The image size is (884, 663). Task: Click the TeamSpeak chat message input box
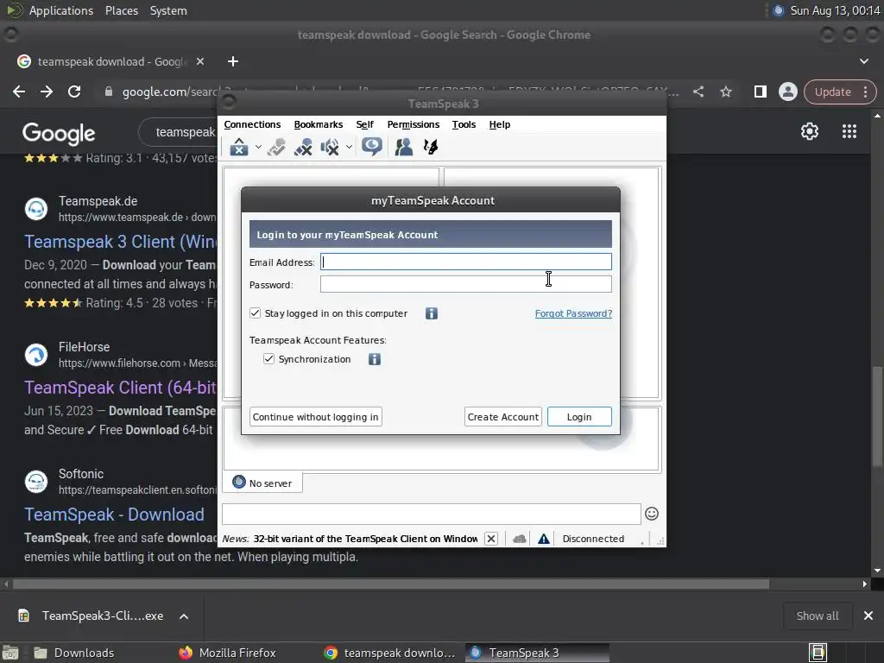[432, 514]
